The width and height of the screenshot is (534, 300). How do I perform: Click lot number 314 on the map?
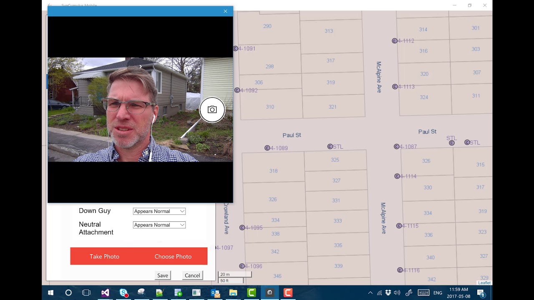[x=423, y=30]
